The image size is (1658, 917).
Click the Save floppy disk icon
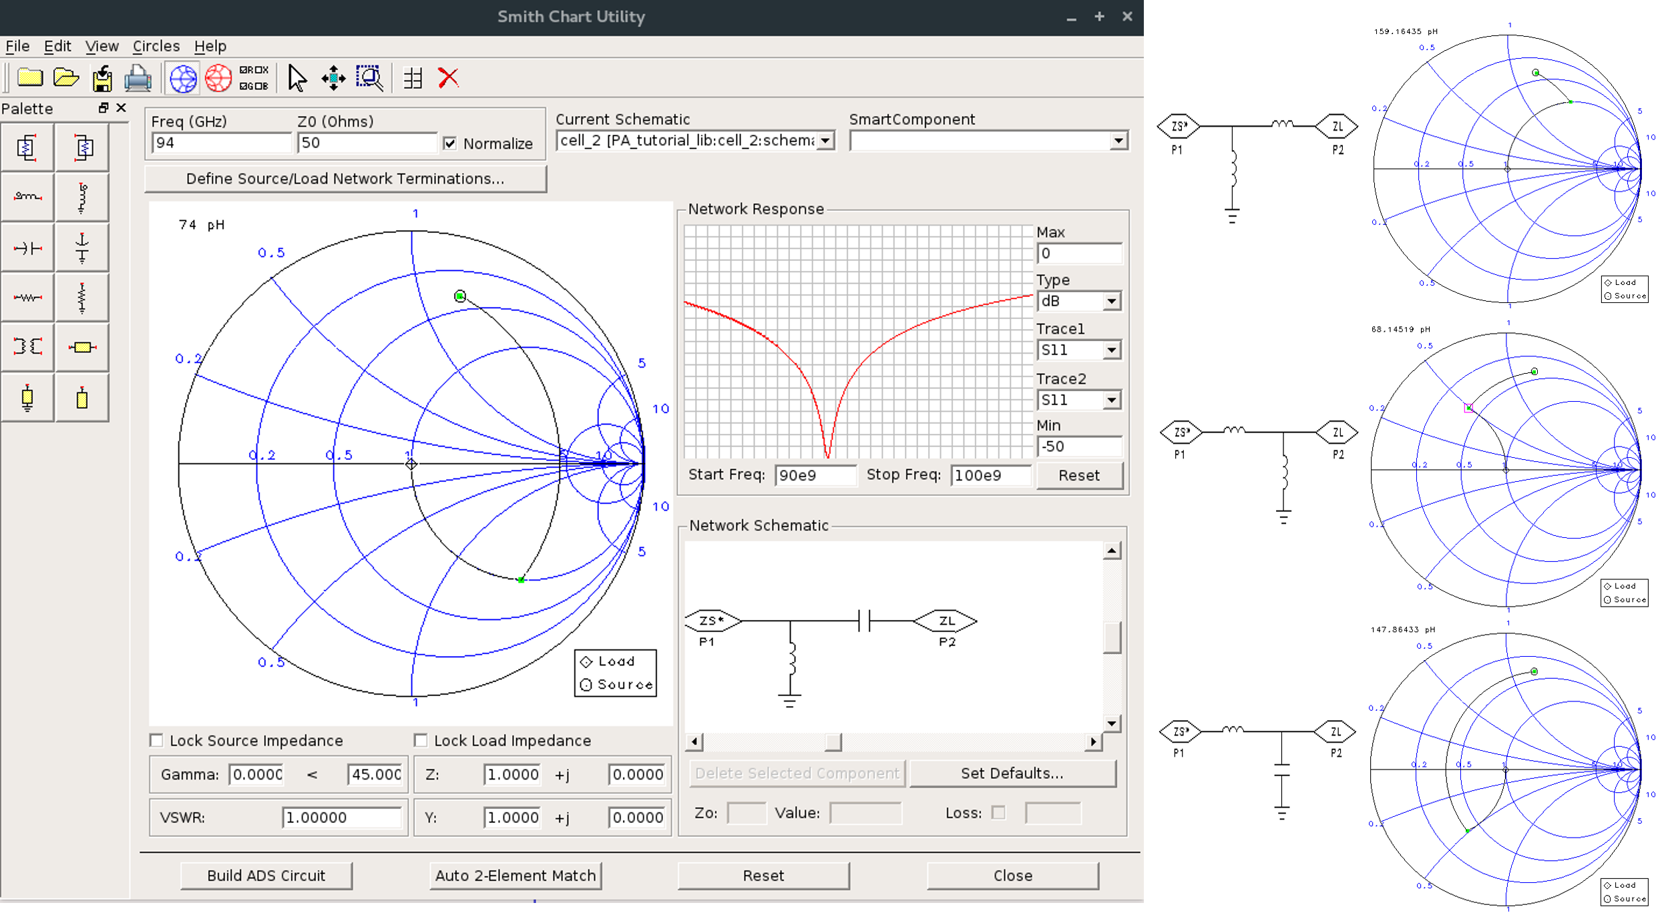click(102, 78)
